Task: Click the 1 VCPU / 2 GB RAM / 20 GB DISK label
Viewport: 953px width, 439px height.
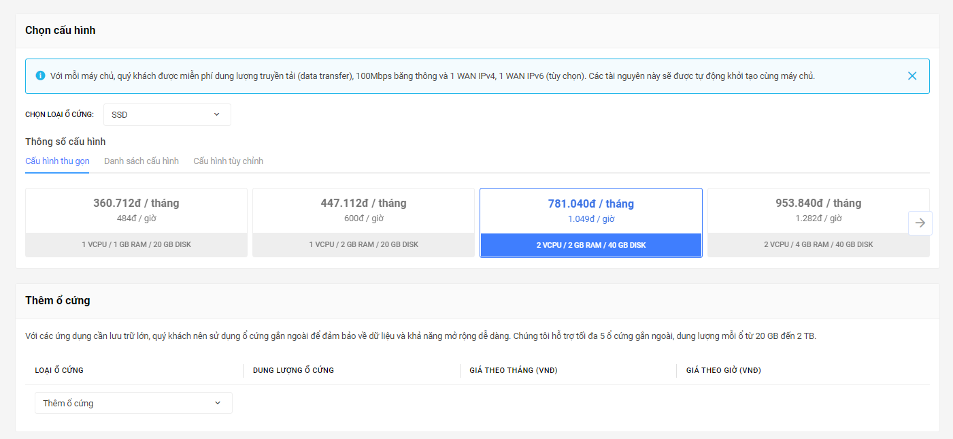Action: (x=363, y=244)
